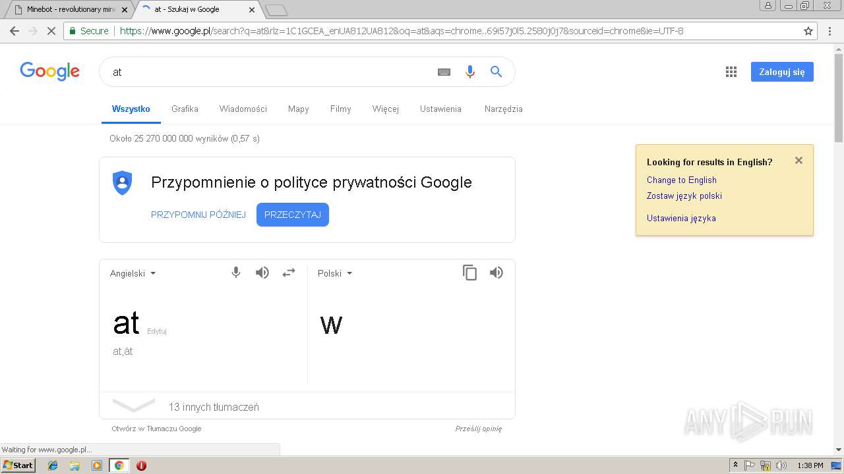Switch to the Wiadomości tab
This screenshot has width=844, height=474.
[x=243, y=109]
